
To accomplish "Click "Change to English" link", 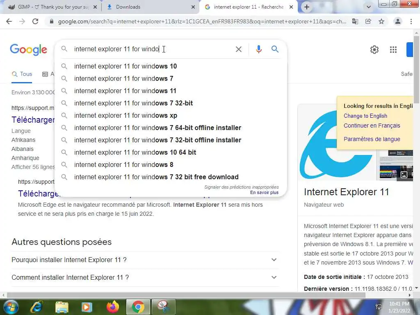I will point(365,116).
